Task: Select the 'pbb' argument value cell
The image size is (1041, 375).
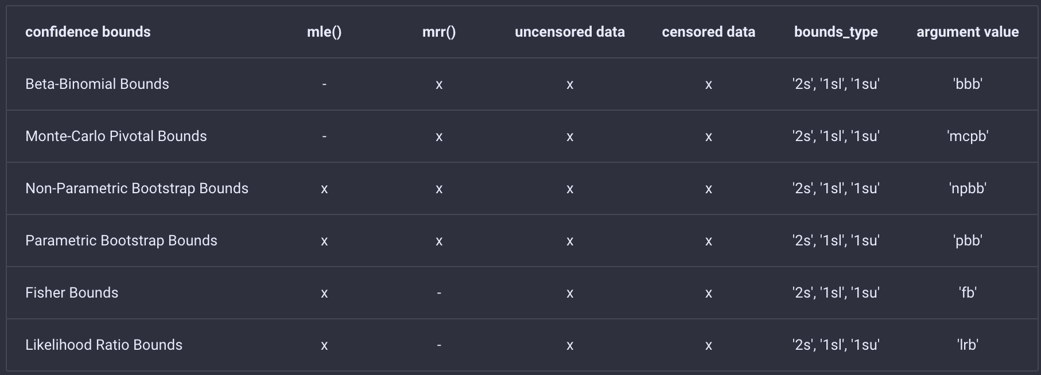Action: click(x=968, y=241)
